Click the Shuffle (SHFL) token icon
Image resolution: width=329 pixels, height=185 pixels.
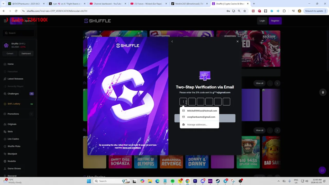(x=6, y=45)
